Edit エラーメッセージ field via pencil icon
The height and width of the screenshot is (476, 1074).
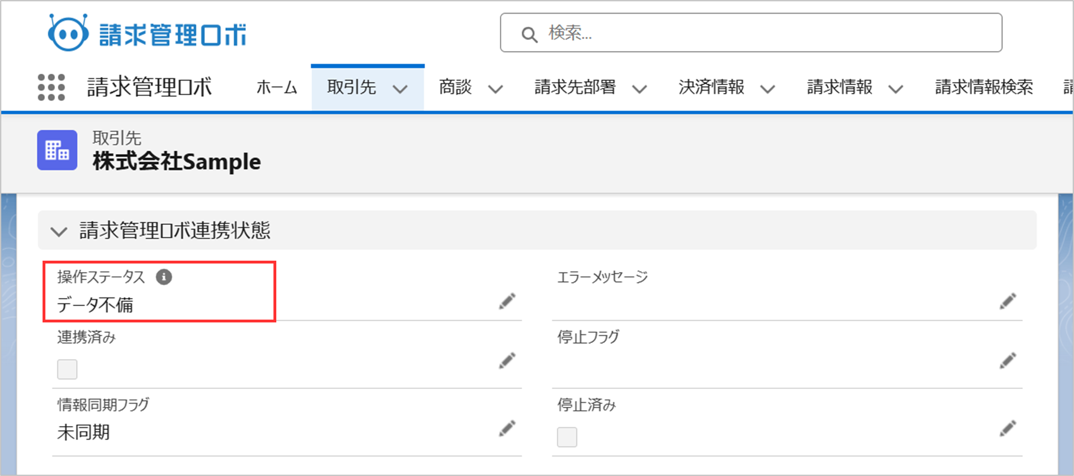tap(1007, 301)
